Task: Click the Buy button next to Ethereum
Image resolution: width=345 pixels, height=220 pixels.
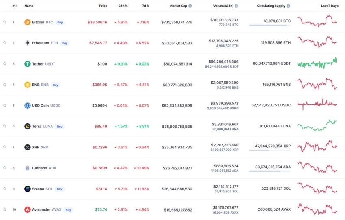Action: (65, 43)
